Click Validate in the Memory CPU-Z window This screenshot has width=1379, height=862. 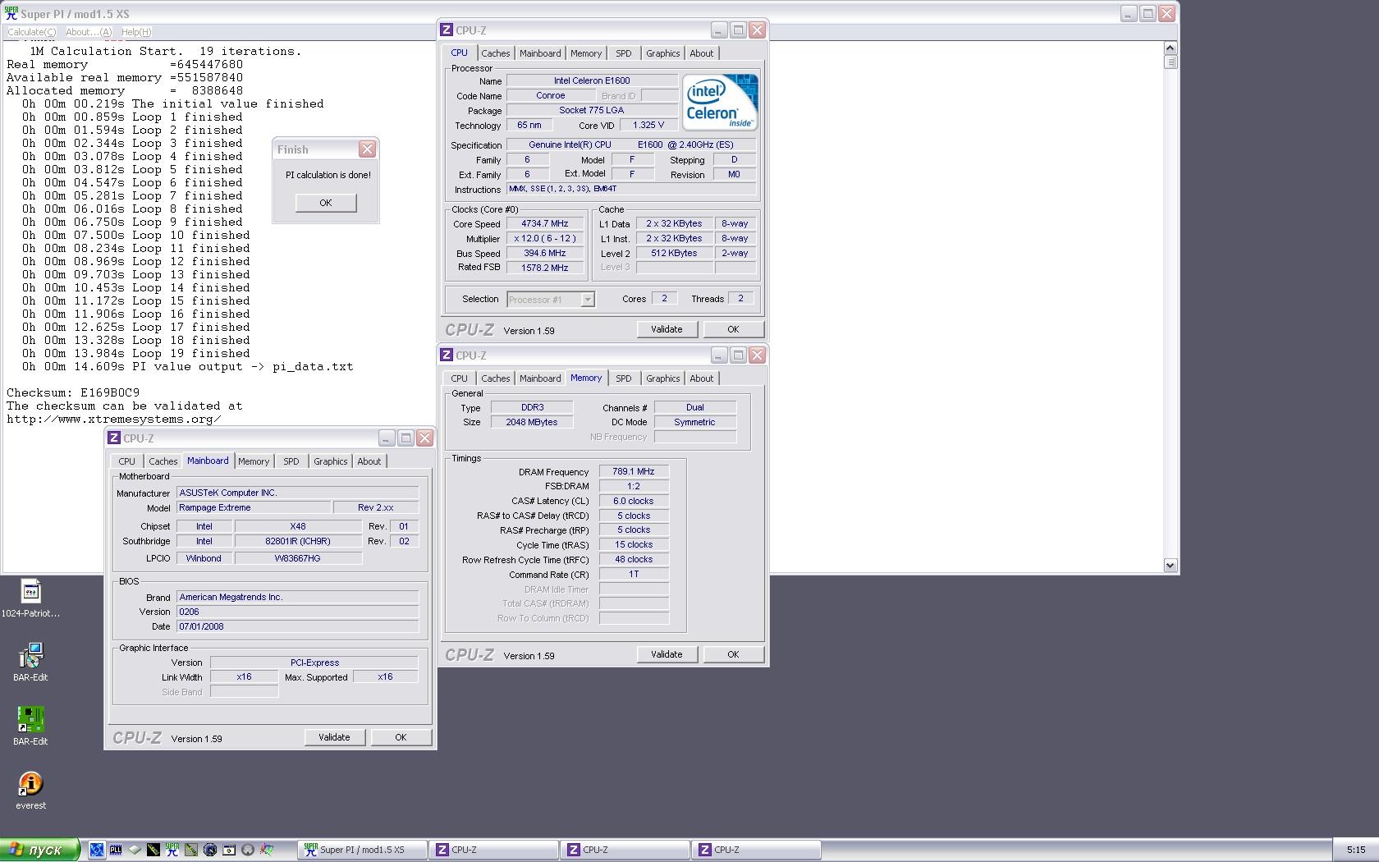tap(667, 654)
